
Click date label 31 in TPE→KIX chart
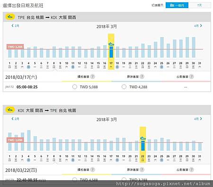[x=200, y=63]
